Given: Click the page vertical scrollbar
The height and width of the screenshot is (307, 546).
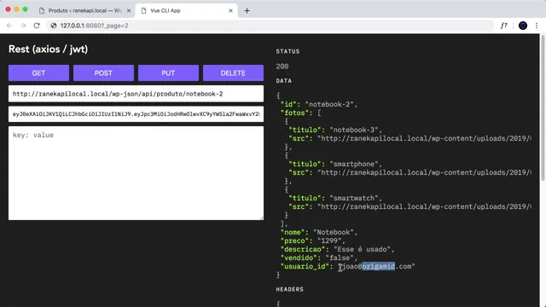Looking at the screenshot, I should tap(543, 108).
